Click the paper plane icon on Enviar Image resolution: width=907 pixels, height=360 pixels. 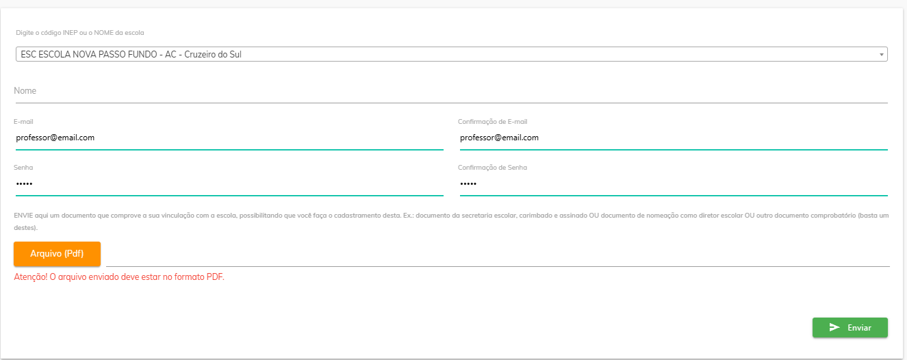834,328
